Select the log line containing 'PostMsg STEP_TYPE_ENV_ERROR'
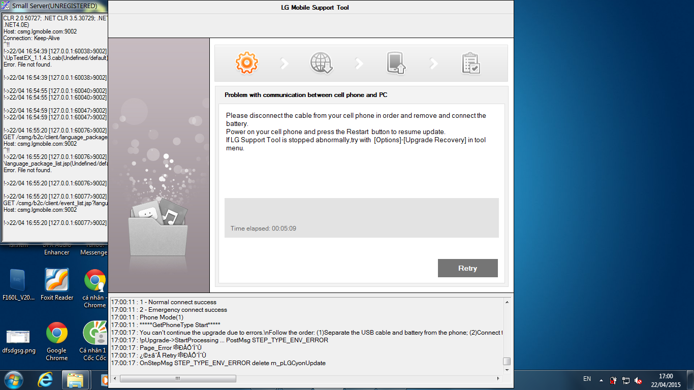The width and height of the screenshot is (694, 390). click(219, 340)
